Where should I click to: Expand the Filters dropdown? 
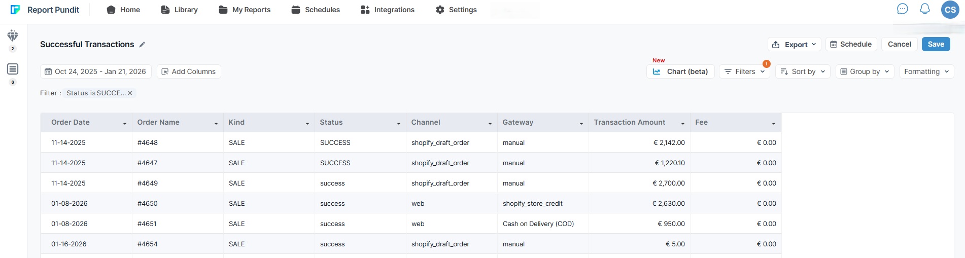click(744, 71)
